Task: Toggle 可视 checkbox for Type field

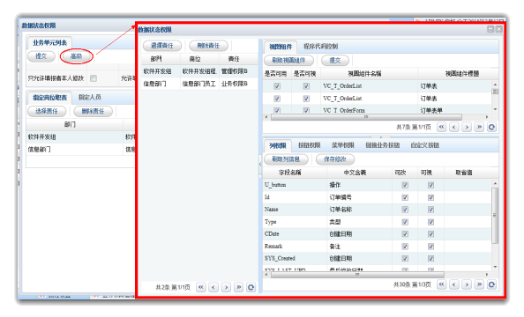Action: point(430,222)
